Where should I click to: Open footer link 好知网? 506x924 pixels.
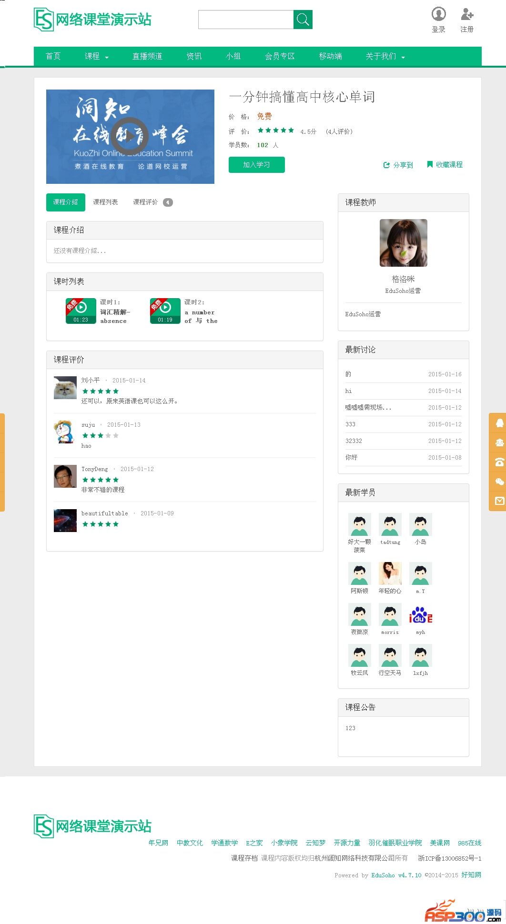click(471, 875)
